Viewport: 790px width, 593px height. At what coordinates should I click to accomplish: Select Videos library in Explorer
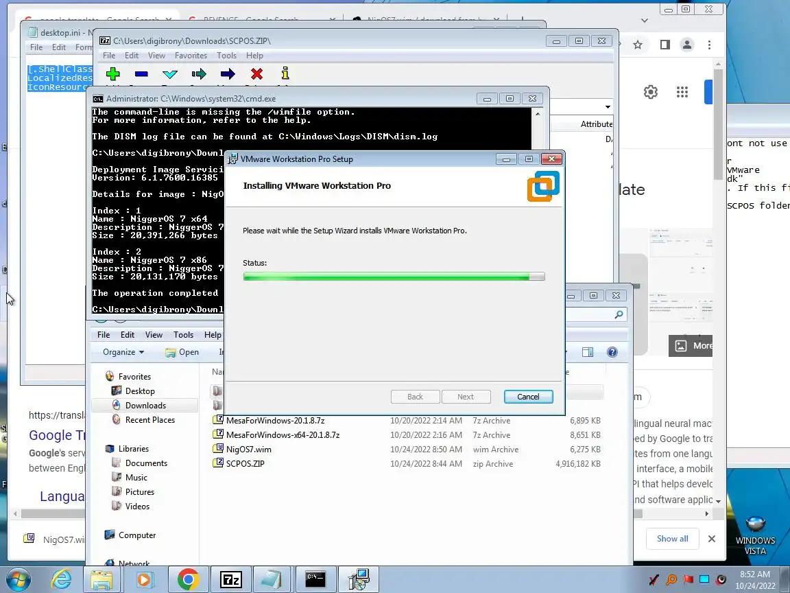click(137, 507)
